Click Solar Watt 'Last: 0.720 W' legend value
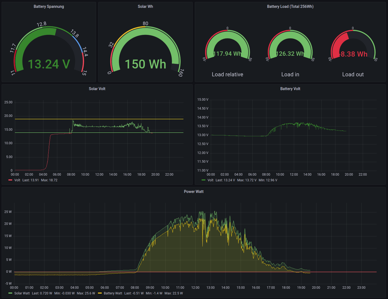Screen dimensions: 388x299 42,293
